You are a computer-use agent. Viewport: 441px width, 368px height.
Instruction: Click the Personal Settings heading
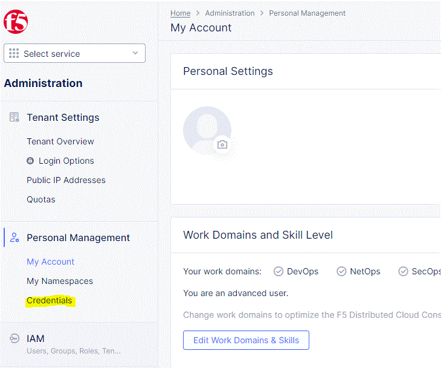(x=228, y=71)
